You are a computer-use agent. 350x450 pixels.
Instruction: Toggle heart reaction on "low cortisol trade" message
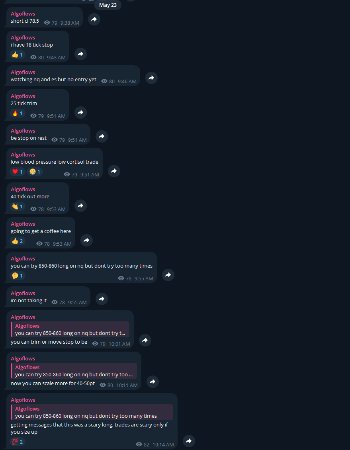point(18,172)
